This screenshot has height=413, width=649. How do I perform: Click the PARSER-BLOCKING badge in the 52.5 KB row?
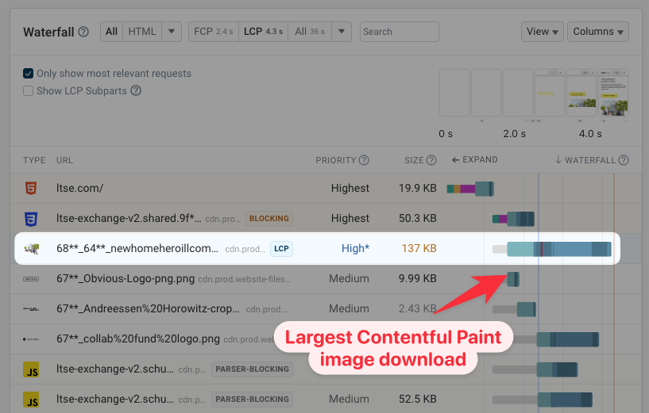coord(252,400)
